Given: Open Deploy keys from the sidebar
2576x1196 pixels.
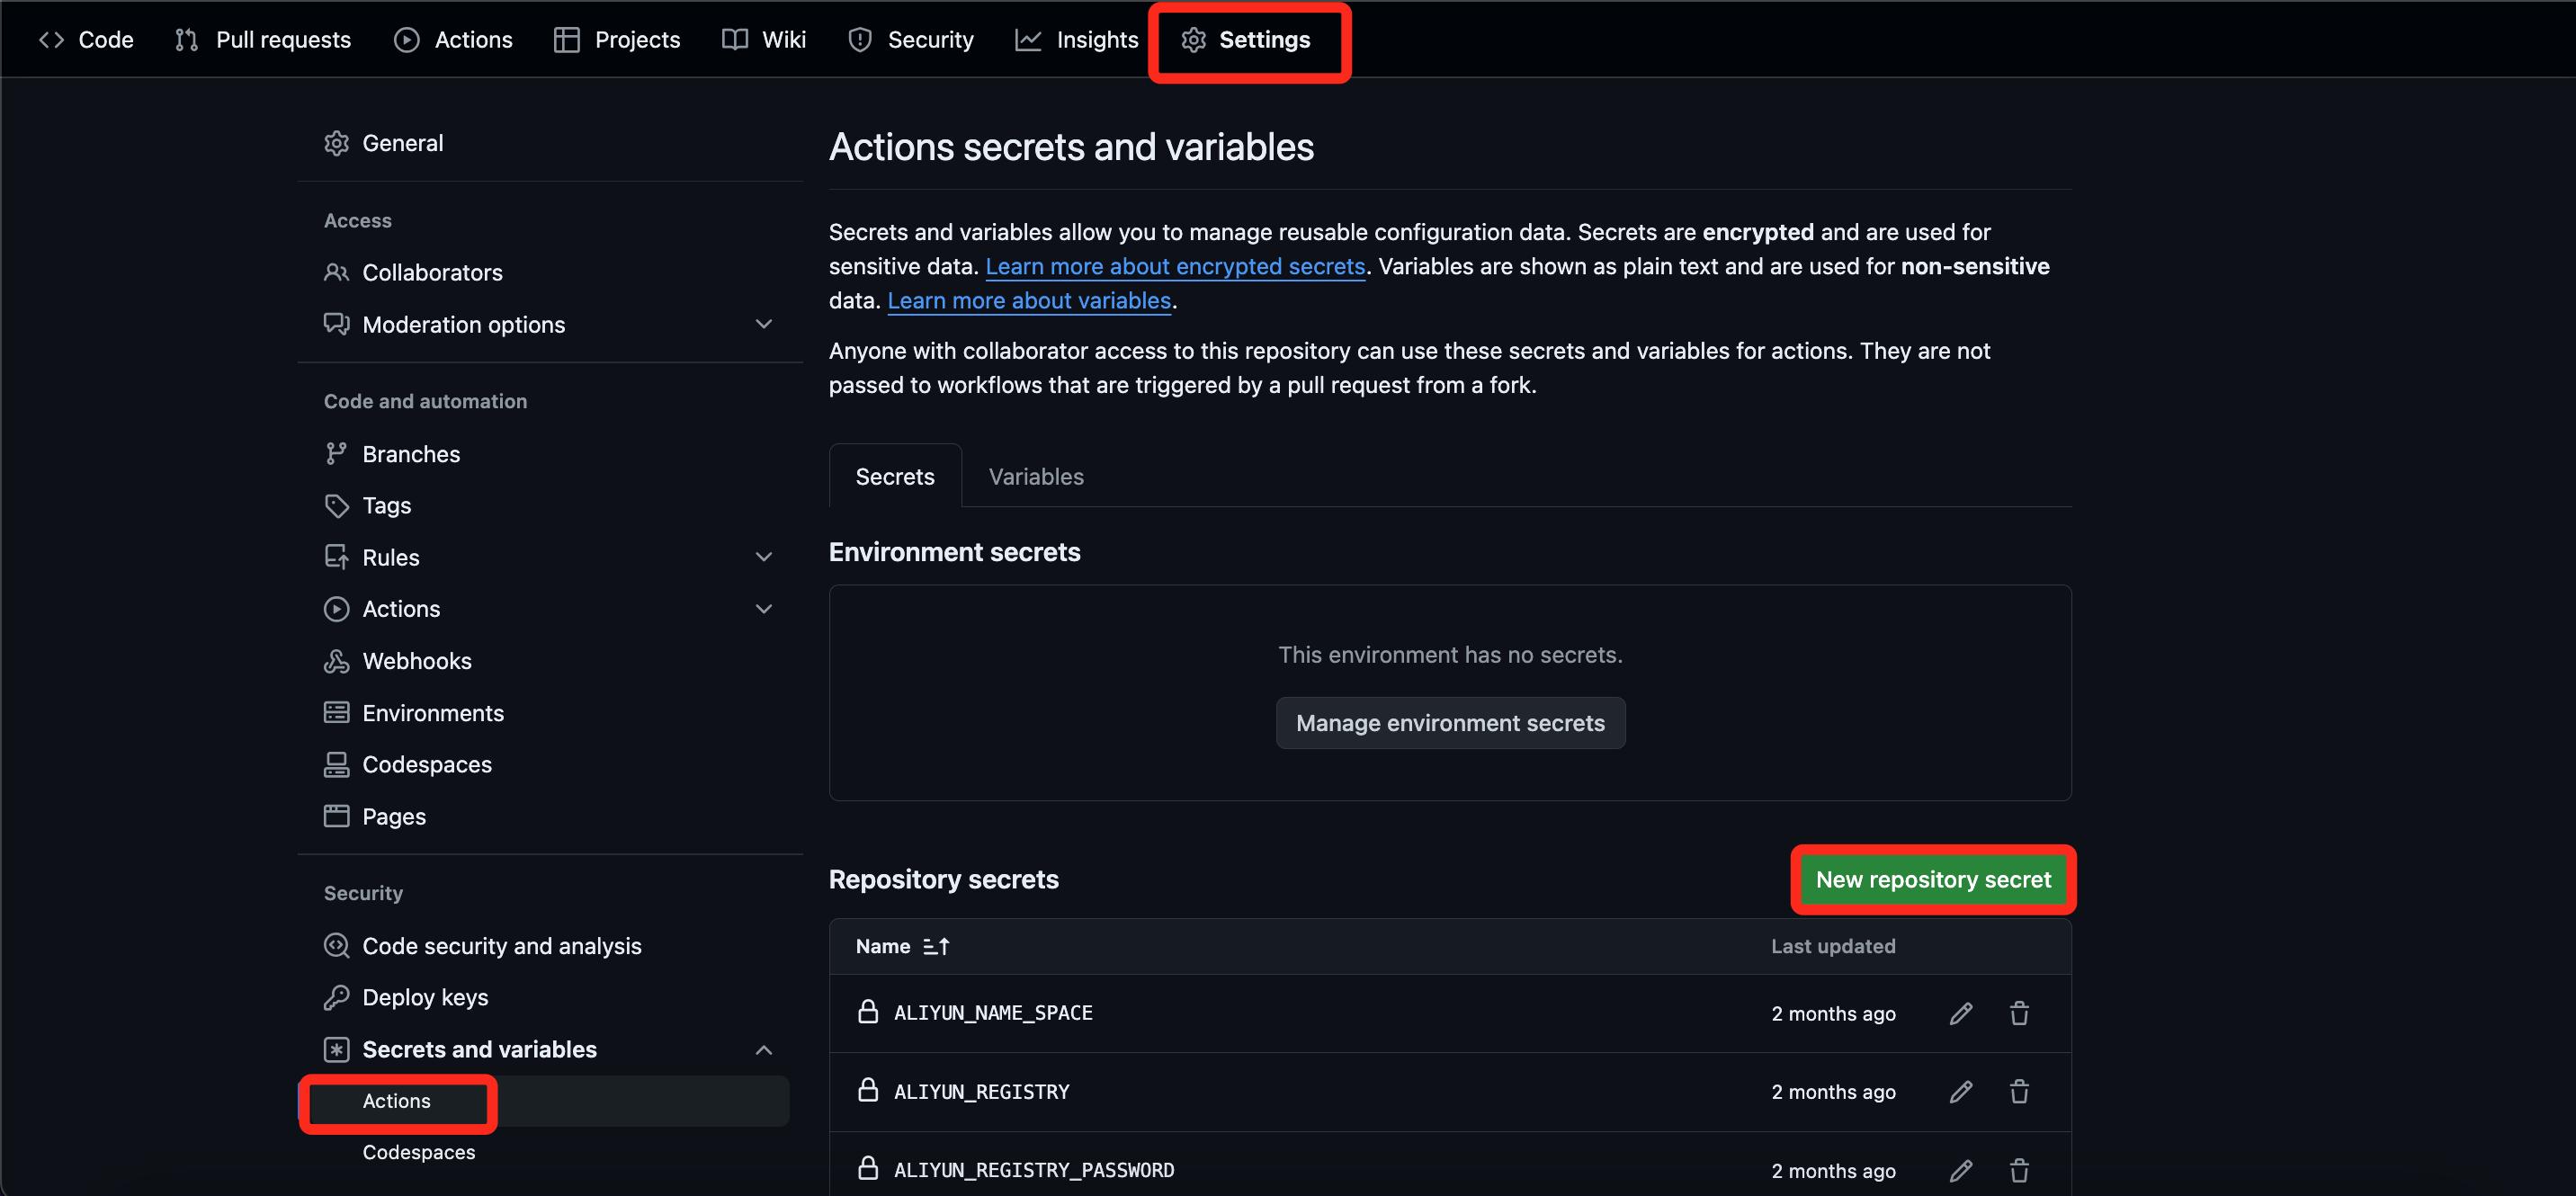Looking at the screenshot, I should (425, 997).
